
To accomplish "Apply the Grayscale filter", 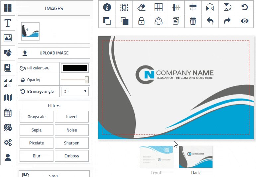I will 37,117.
